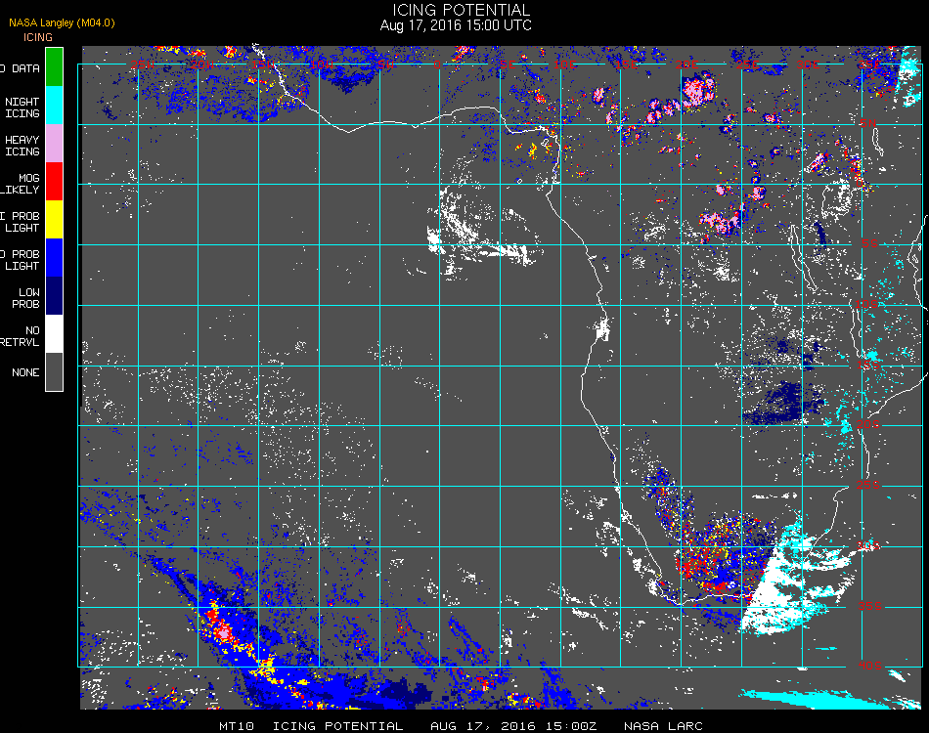Image resolution: width=929 pixels, height=733 pixels.
Task: Click the 'Aug 17, 2016 15:00 UTC' timestamp
Action: click(456, 25)
